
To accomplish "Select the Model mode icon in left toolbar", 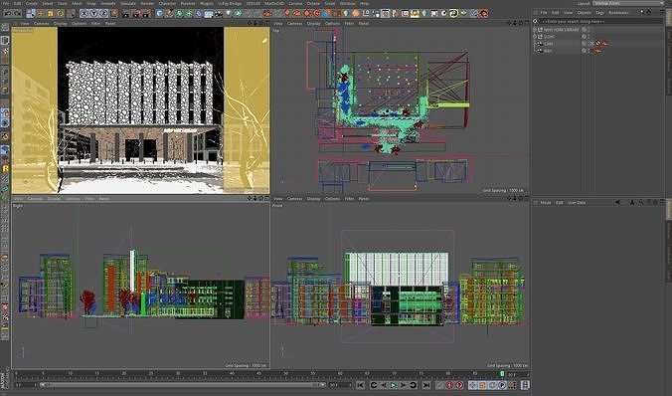I will tap(5, 40).
